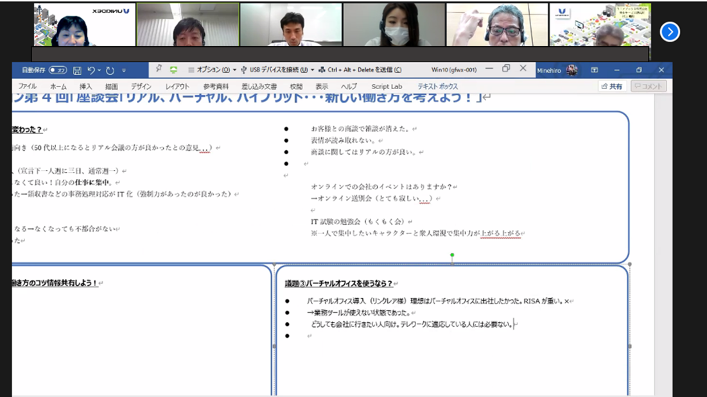Screen dimensions: 707x397
Task: Click the blue right arrow beside participant videos
Action: pyautogui.click(x=669, y=32)
